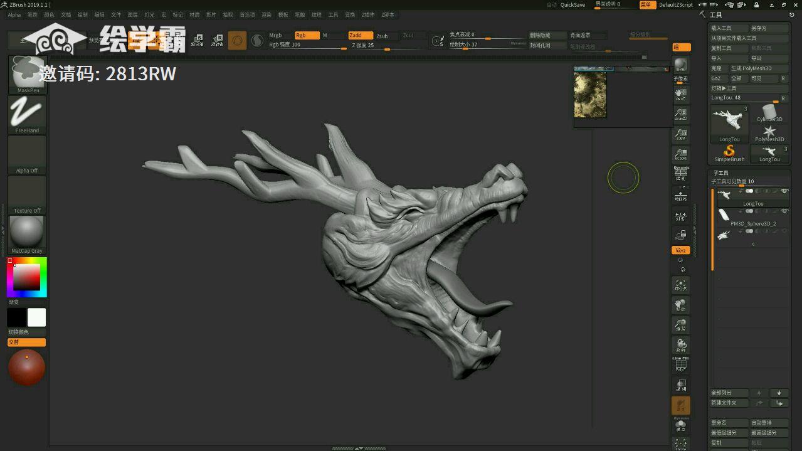802x451 pixels.
Task: Toggle local symmetry button
Action: coord(681,216)
